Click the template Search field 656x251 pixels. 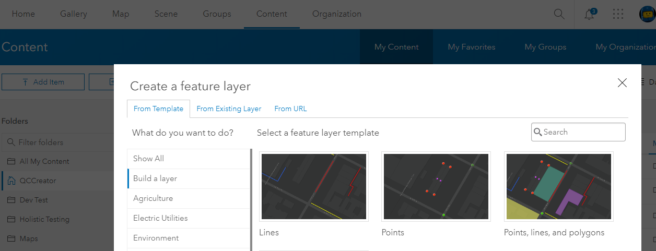(x=582, y=132)
